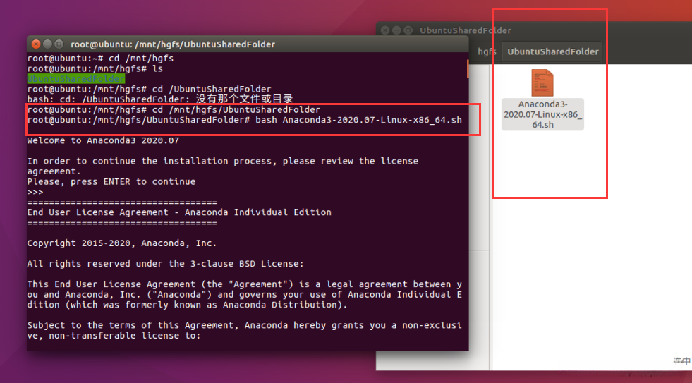The width and height of the screenshot is (692, 383).
Task: Select the Anaconda3-2020.07-Linux-x86_64.sh file icon
Action: click(542, 83)
